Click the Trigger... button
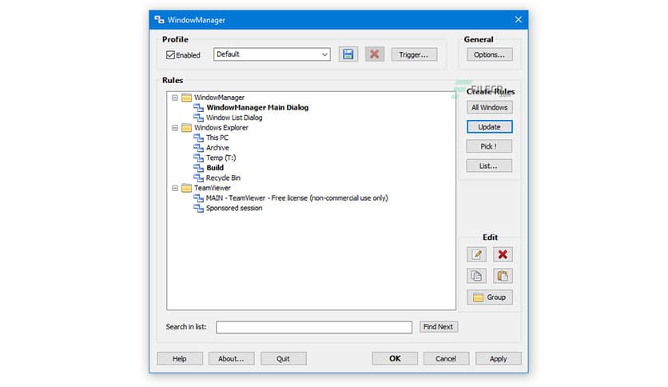 (x=414, y=54)
